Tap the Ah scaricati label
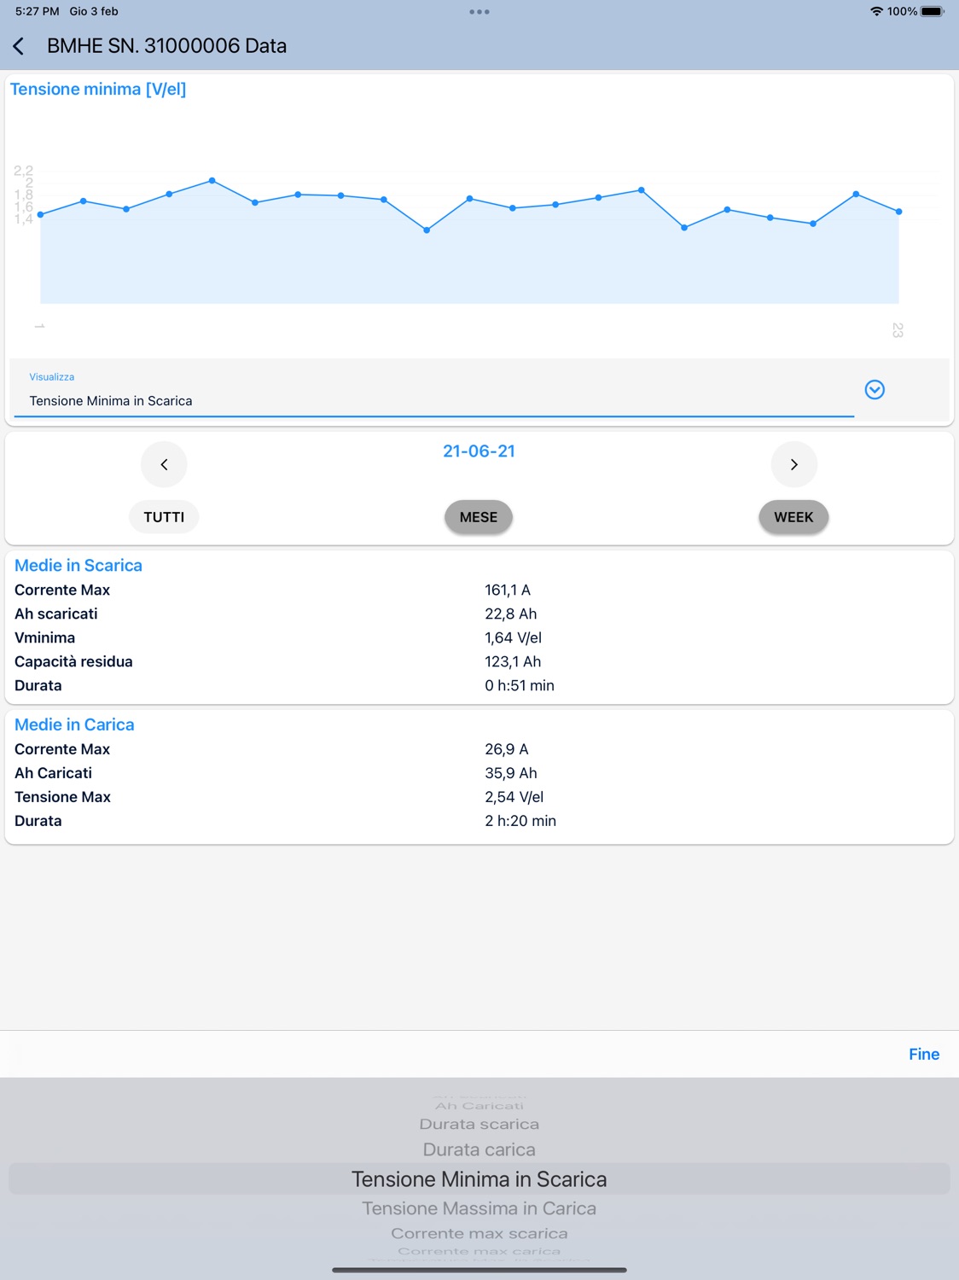 pos(56,614)
